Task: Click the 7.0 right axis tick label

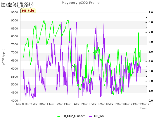Action: pos(151,32)
